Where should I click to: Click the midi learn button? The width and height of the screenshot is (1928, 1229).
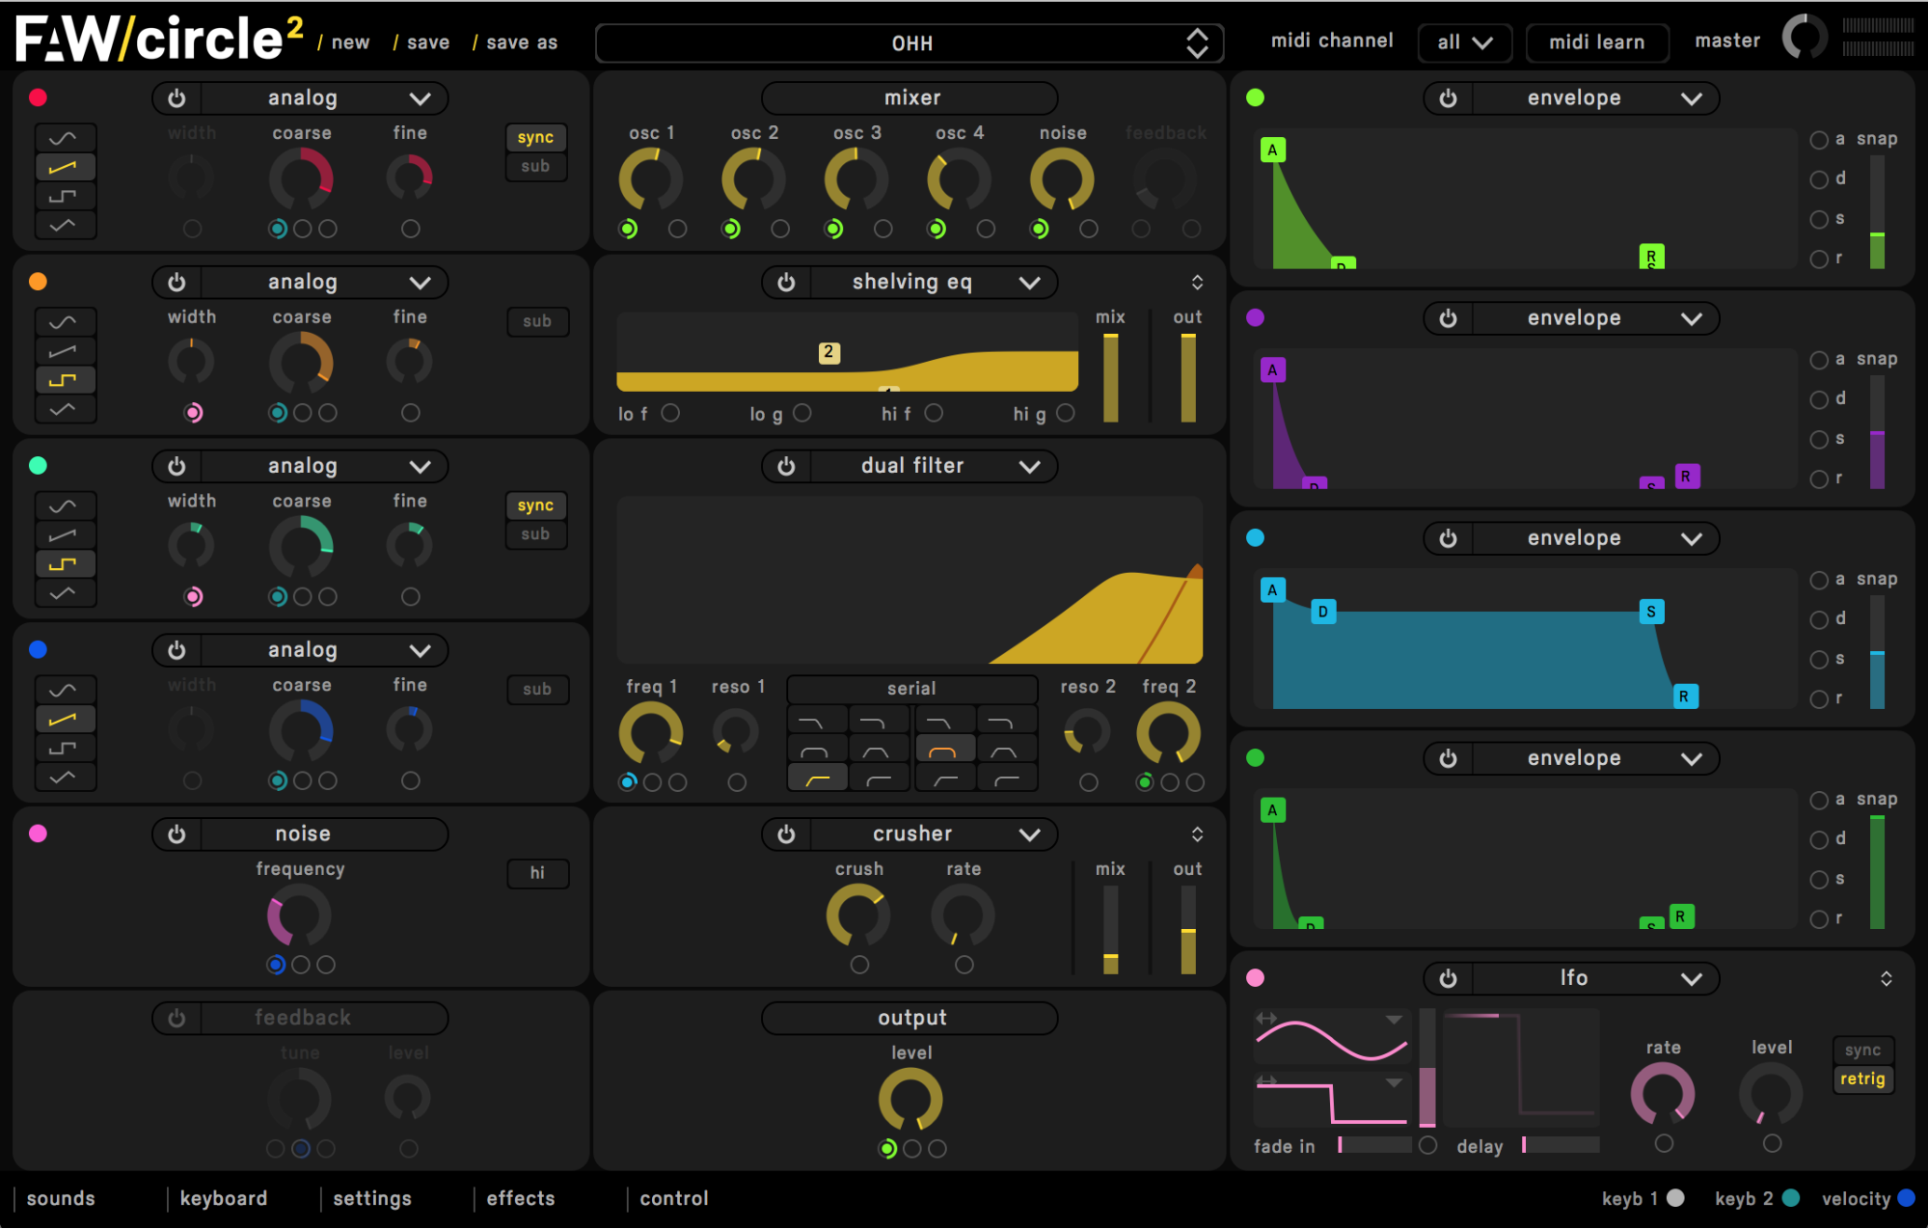[1597, 42]
